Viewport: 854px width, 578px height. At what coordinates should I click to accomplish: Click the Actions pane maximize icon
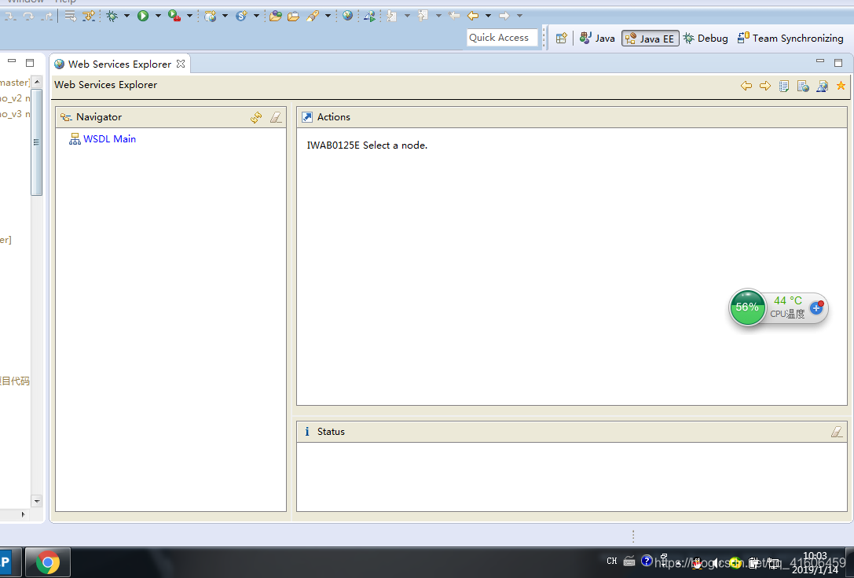tap(307, 117)
